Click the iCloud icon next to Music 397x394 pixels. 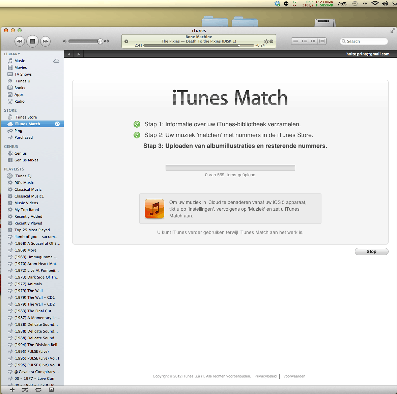click(x=56, y=61)
